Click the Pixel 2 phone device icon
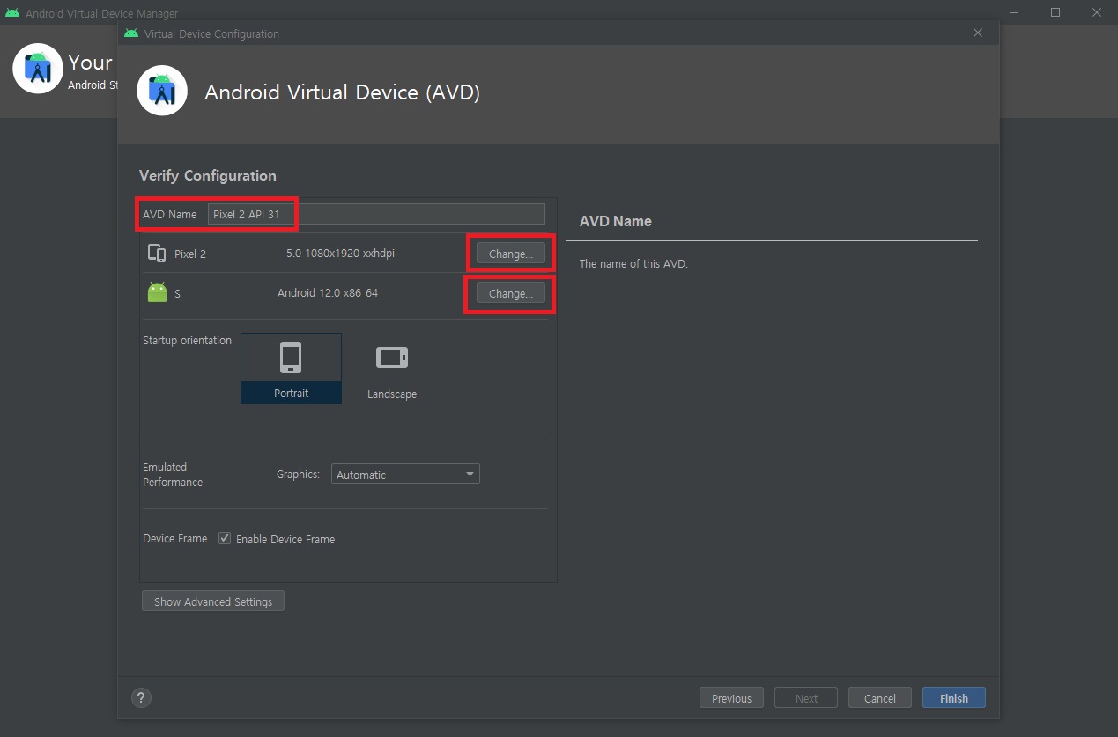The width and height of the screenshot is (1118, 737). pyautogui.click(x=157, y=254)
